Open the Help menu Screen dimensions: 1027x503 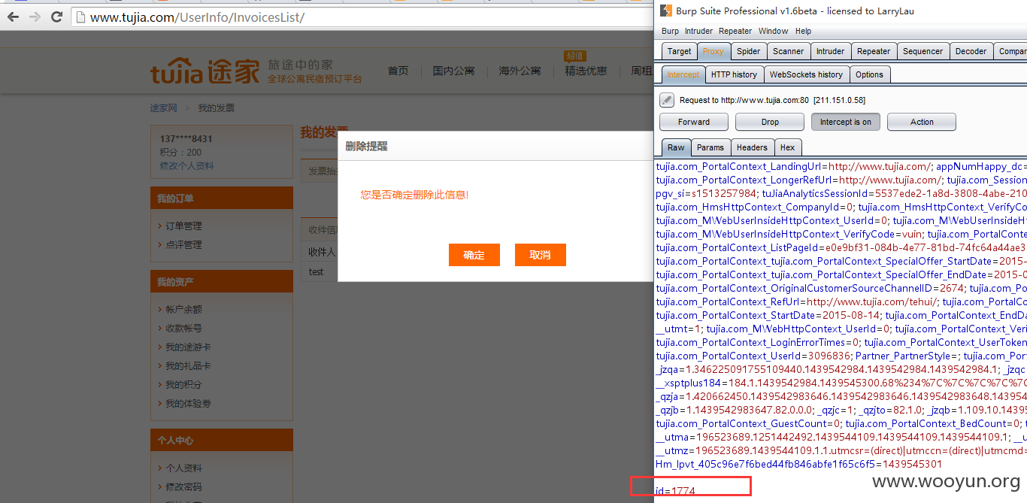click(x=803, y=31)
